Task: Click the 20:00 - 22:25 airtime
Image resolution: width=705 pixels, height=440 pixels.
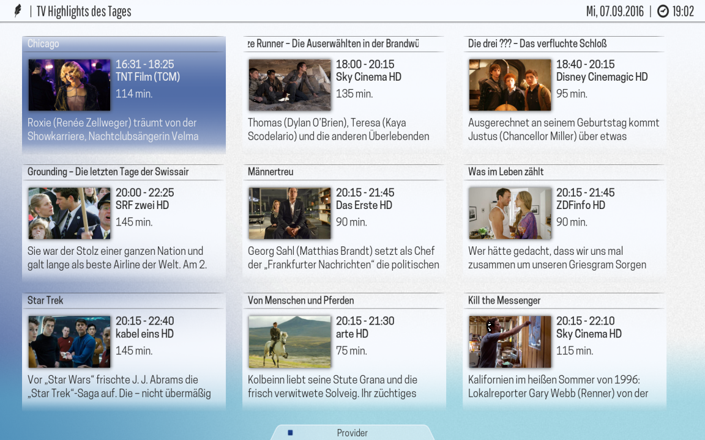Action: pyautogui.click(x=145, y=193)
